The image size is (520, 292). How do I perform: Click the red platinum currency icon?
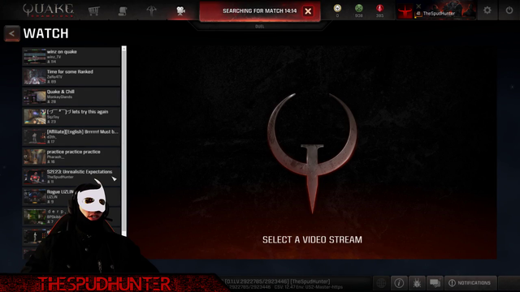click(379, 8)
